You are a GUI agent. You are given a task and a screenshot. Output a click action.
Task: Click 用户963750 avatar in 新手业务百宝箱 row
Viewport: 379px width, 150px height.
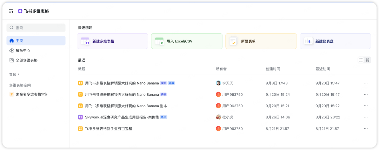218,129
